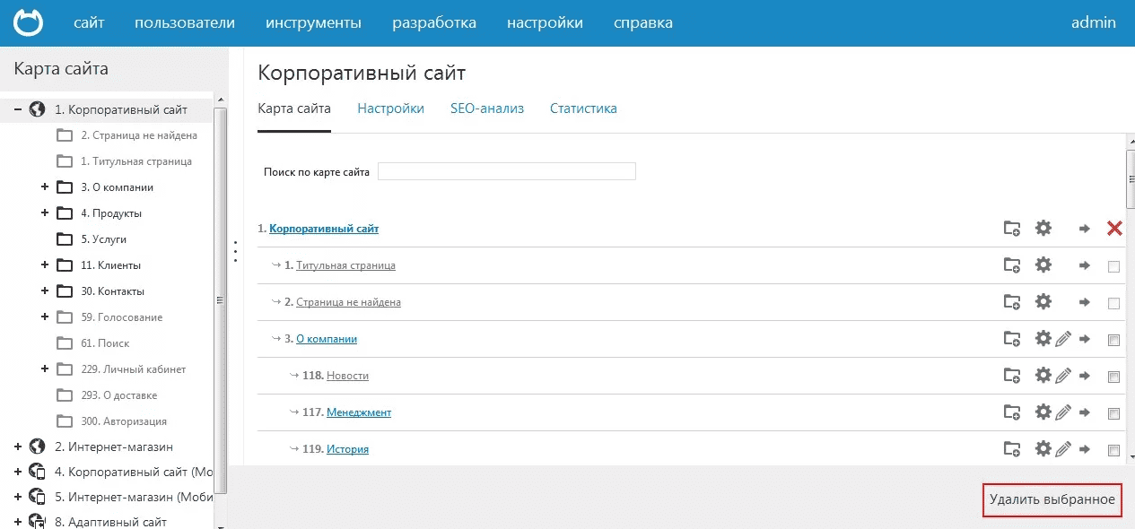Tick checkbox next to Титульная страница
The height and width of the screenshot is (529, 1135).
coord(1113,264)
